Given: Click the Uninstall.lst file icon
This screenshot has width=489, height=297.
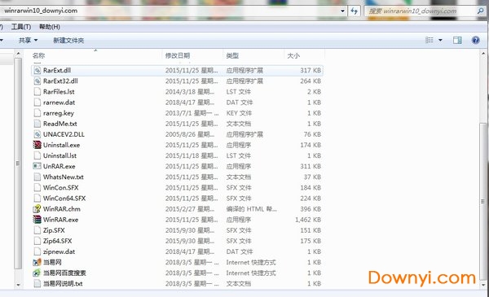Looking at the screenshot, I should coord(37,155).
